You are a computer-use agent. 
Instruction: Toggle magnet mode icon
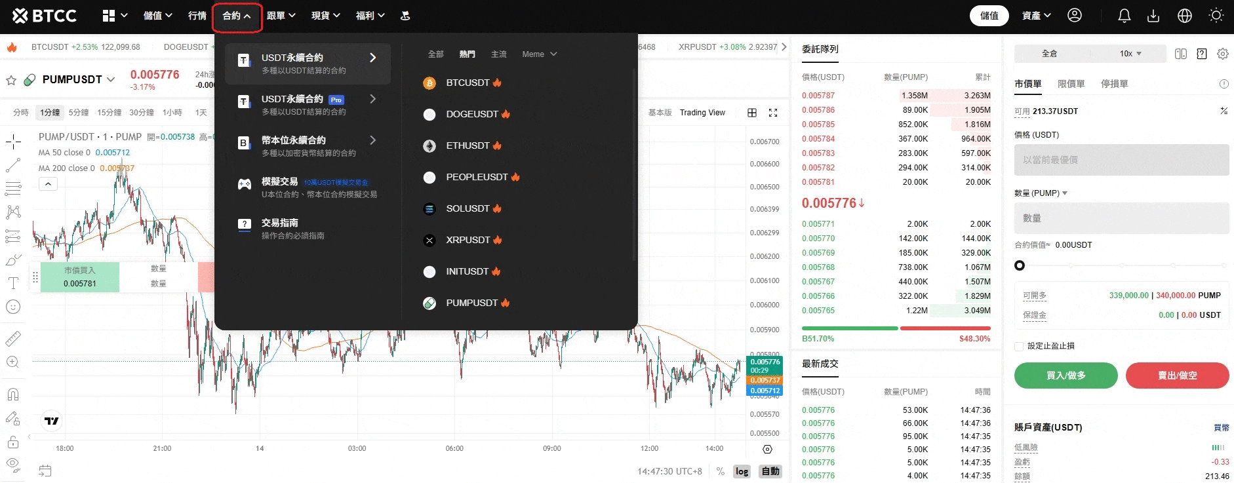pos(13,394)
